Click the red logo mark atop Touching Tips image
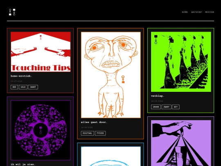 pyautogui.click(x=41, y=37)
